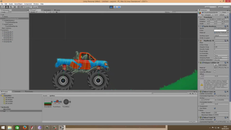
Task: Toggle the Is Kinematic checkbox
Action: tap(215, 53)
